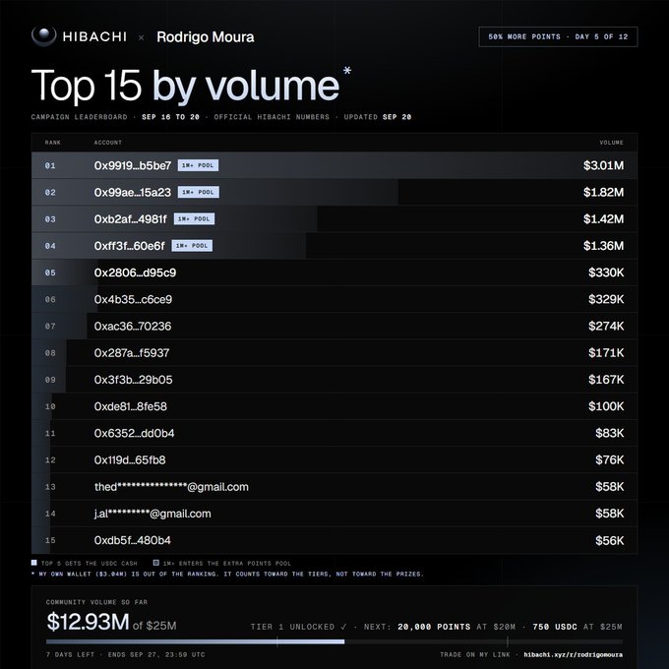Select the thed***@gmail.com account

[171, 487]
